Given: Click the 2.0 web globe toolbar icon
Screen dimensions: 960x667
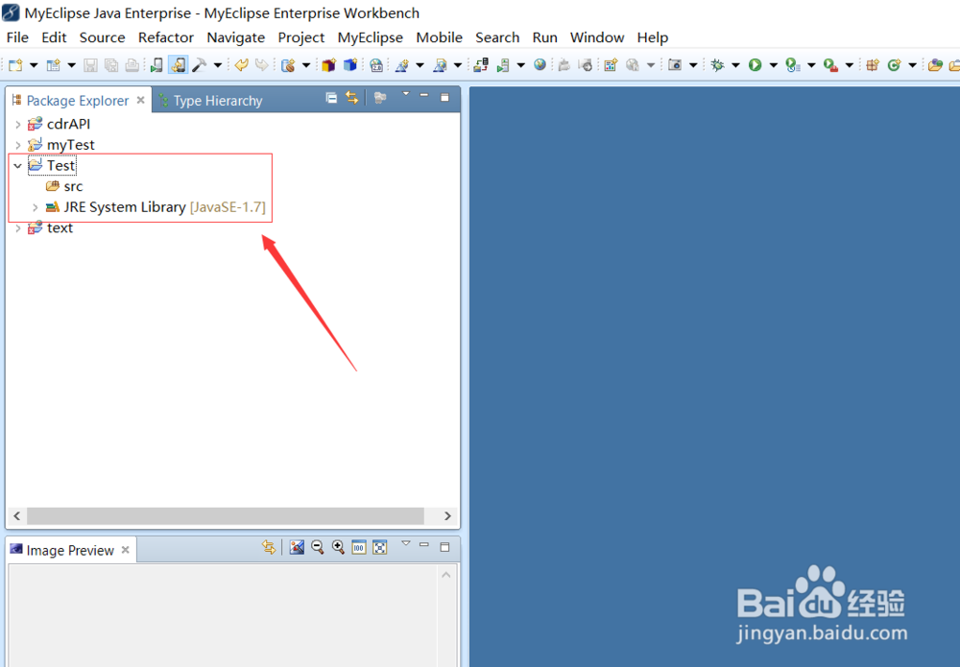Looking at the screenshot, I should pos(376,65).
